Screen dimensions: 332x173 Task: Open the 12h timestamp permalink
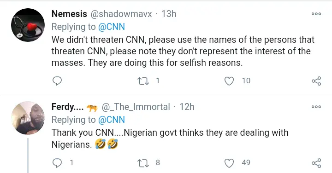(x=187, y=107)
